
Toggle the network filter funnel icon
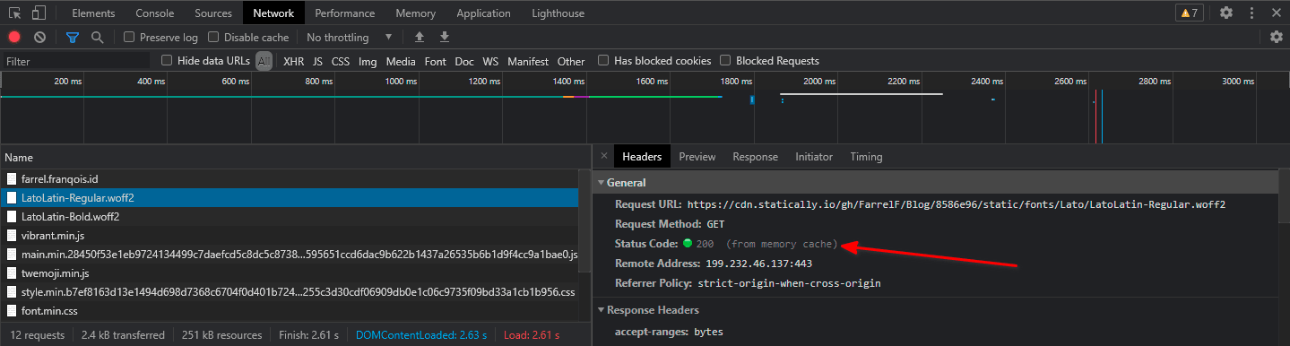click(x=73, y=38)
